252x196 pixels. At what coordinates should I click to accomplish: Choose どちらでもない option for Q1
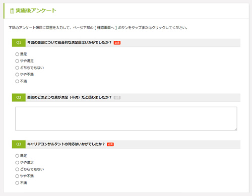click(17, 68)
